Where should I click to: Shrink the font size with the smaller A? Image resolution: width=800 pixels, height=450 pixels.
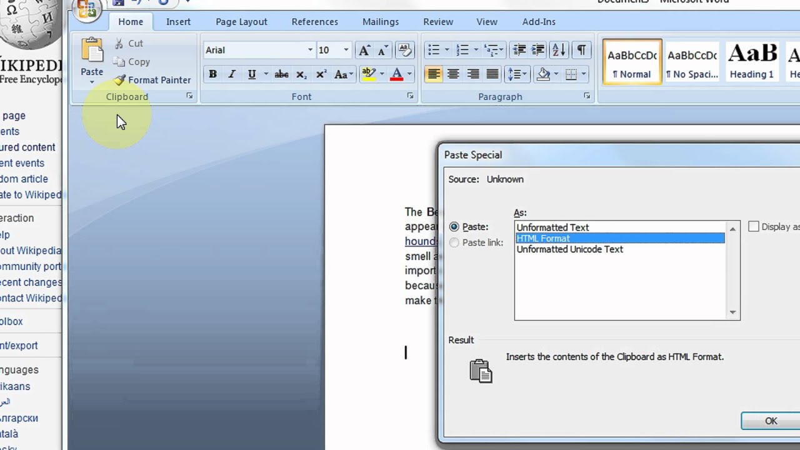(x=383, y=50)
